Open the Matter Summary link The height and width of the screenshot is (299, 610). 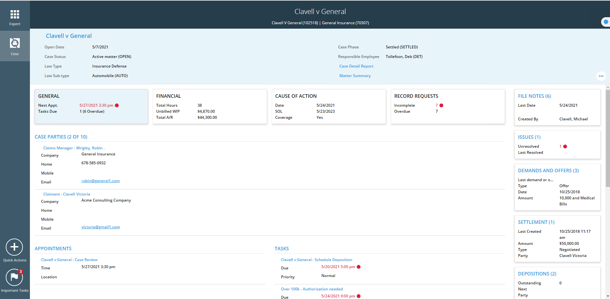coord(354,75)
